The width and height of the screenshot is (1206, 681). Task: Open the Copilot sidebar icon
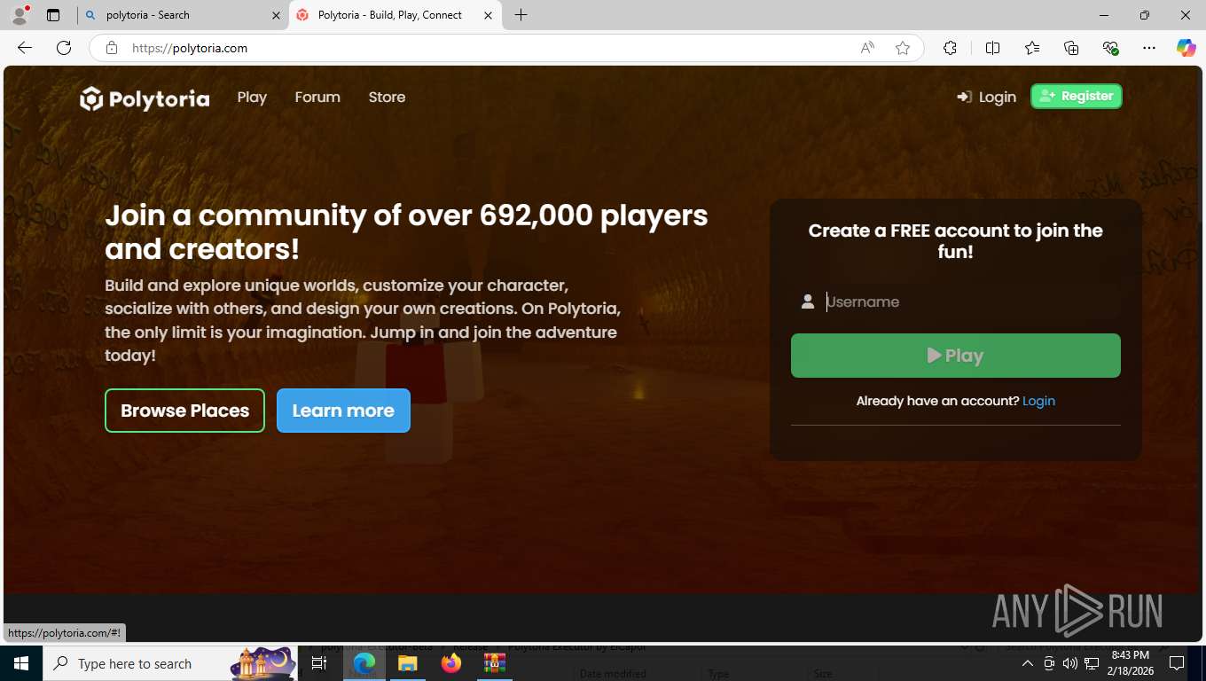tap(1186, 48)
